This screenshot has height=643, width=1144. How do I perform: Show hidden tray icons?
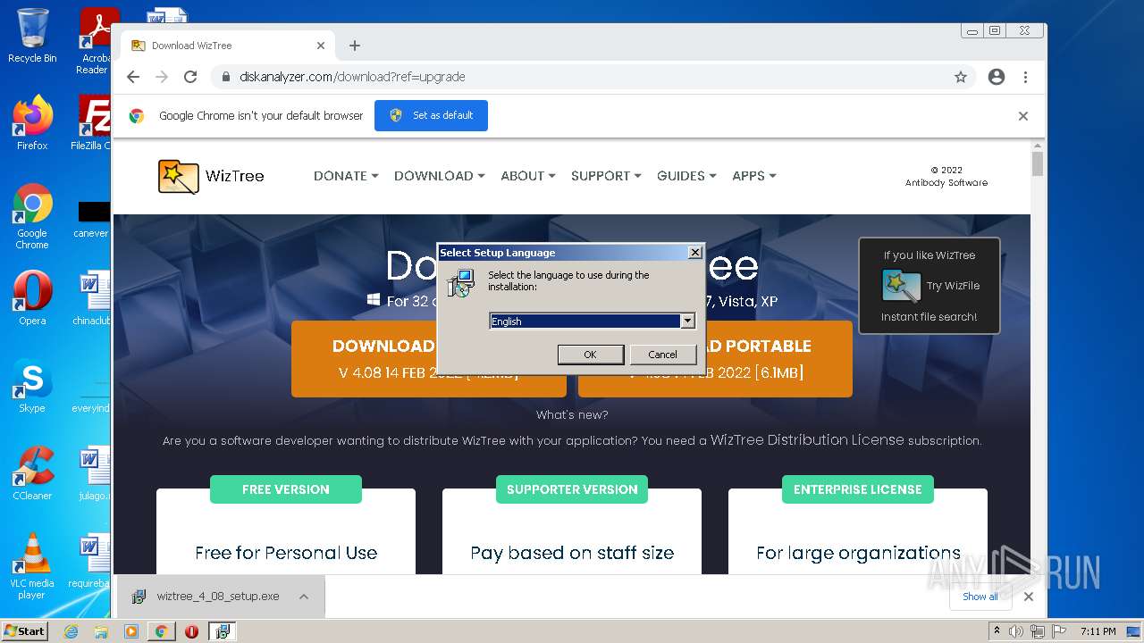tap(997, 631)
